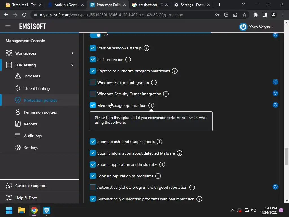Bookmark this page with star icon
The image size is (289, 217).
(x=244, y=15)
